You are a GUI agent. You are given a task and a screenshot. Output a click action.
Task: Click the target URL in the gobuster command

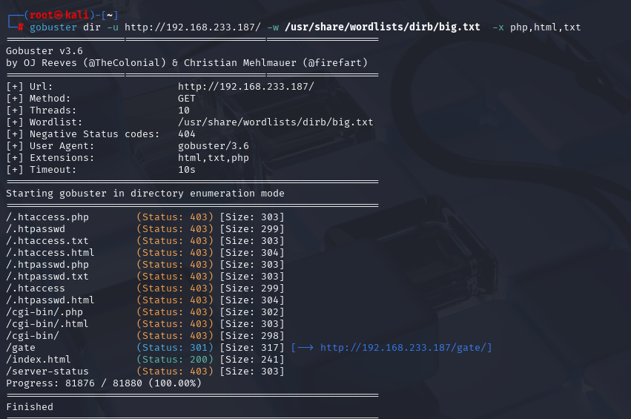point(193,27)
